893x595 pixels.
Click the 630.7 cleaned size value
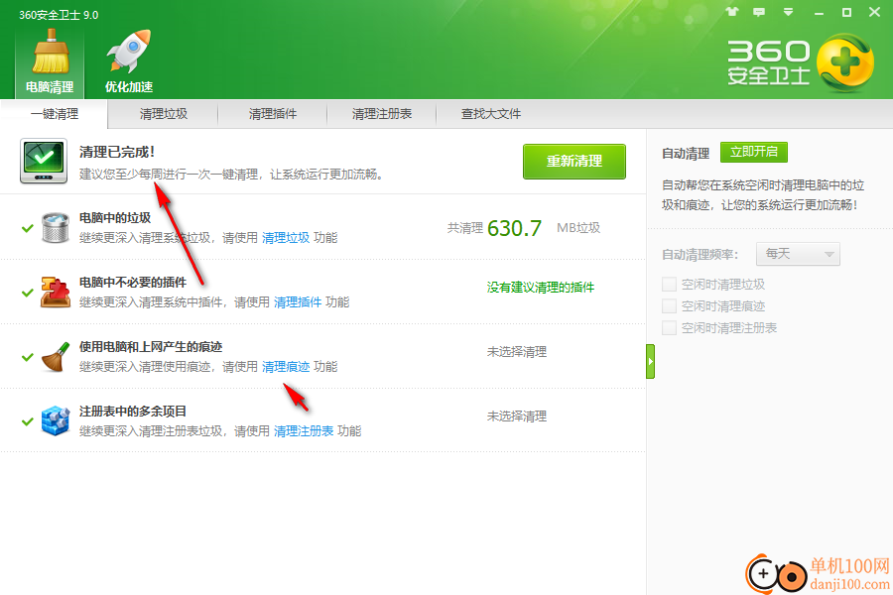pyautogui.click(x=514, y=228)
